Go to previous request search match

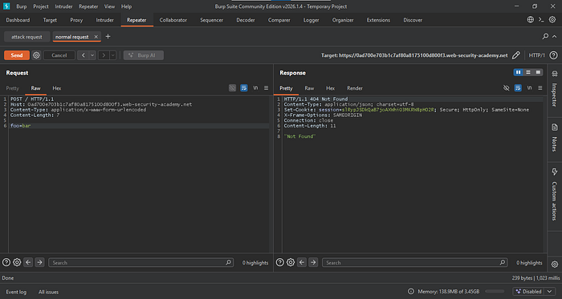(x=28, y=262)
